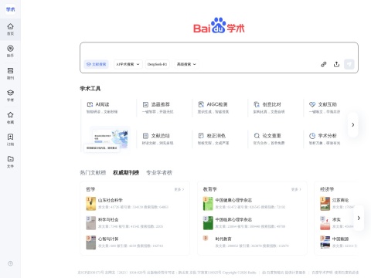Open journal 求实 in 经济学 card
Image resolution: width=371 pixels, height=278 pixels.
click(x=336, y=219)
